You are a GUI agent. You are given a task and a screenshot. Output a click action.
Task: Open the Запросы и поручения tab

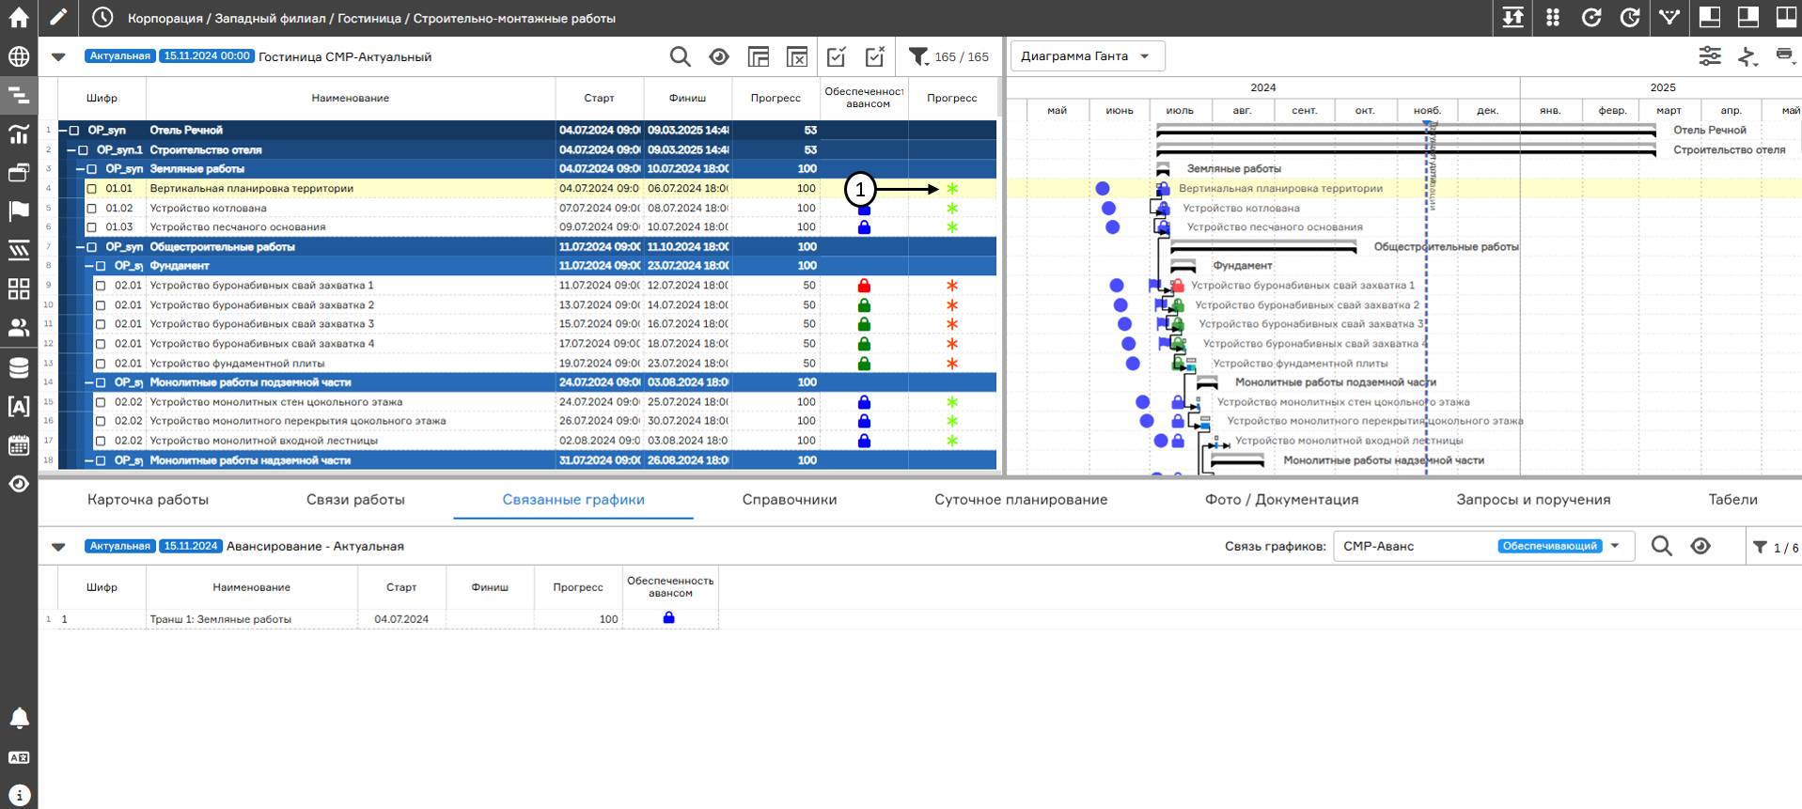[1533, 500]
